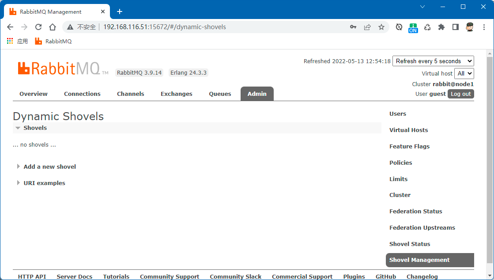Viewport: 494px width, 280px height.
Task: Open Feature Flags page
Action: tap(409, 147)
